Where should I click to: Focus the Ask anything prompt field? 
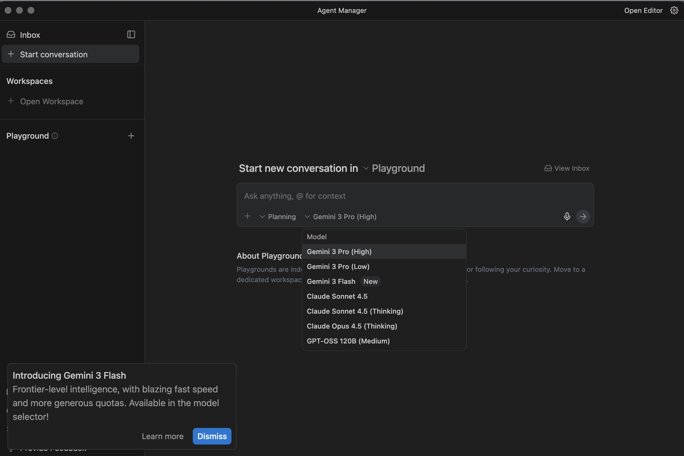(x=415, y=196)
